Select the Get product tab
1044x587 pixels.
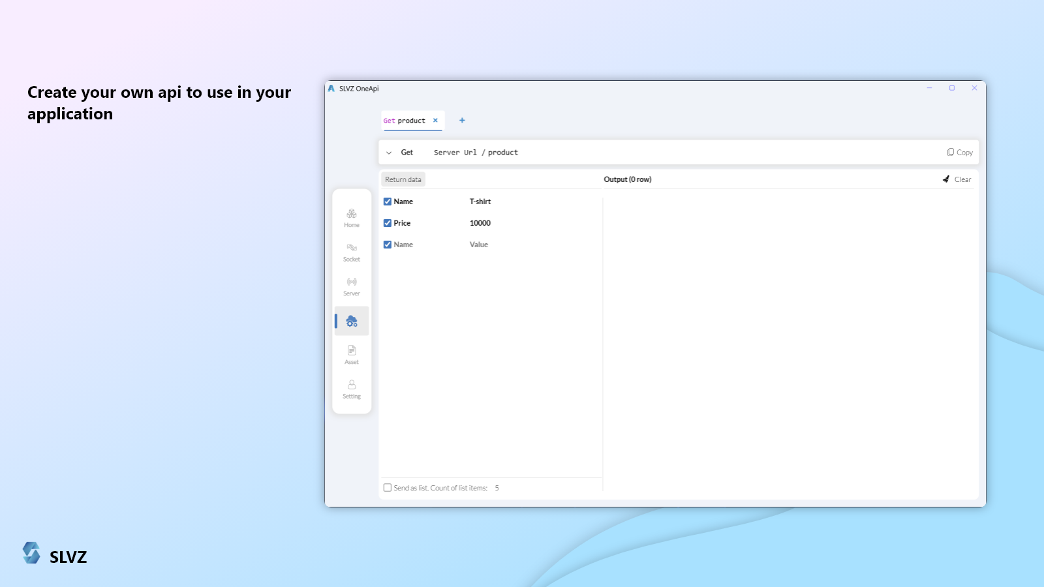tap(405, 121)
